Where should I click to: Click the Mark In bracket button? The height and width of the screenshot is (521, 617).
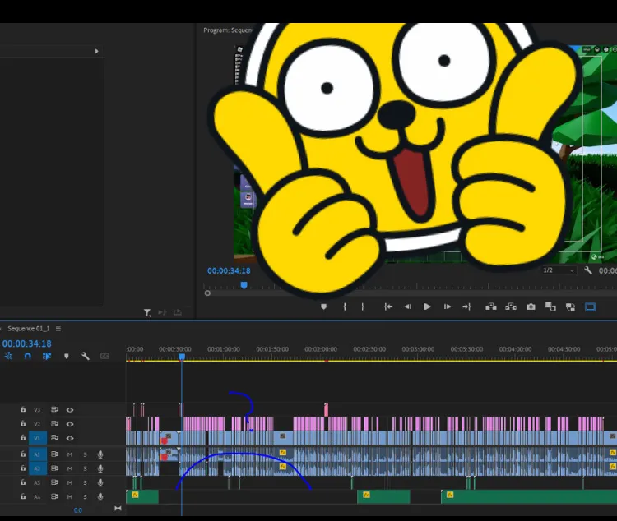click(x=345, y=307)
